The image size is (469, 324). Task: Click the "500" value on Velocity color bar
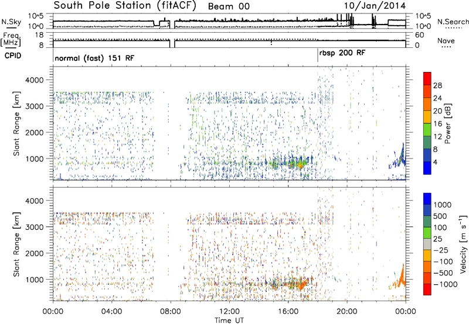point(440,216)
